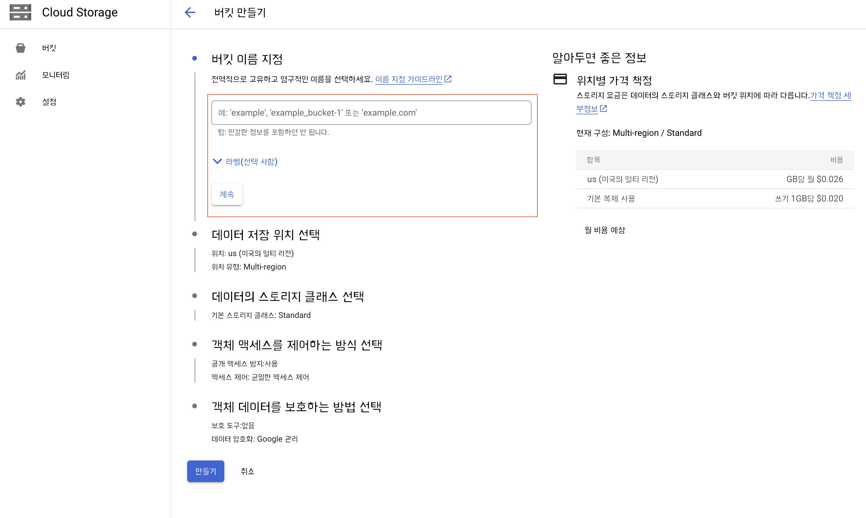Viewport: 866px width, 518px height.
Task: Click the back arrow icon
Action: (x=190, y=13)
